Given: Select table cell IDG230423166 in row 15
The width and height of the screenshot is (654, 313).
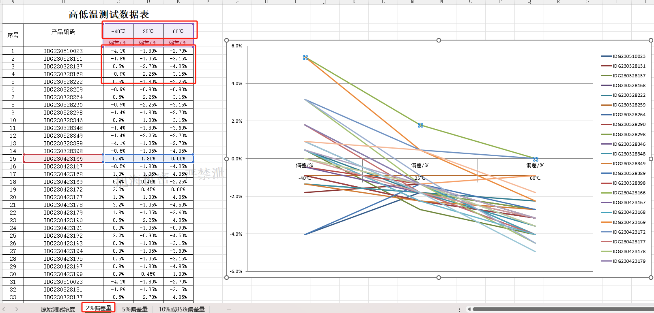Looking at the screenshot, I should (x=63, y=159).
